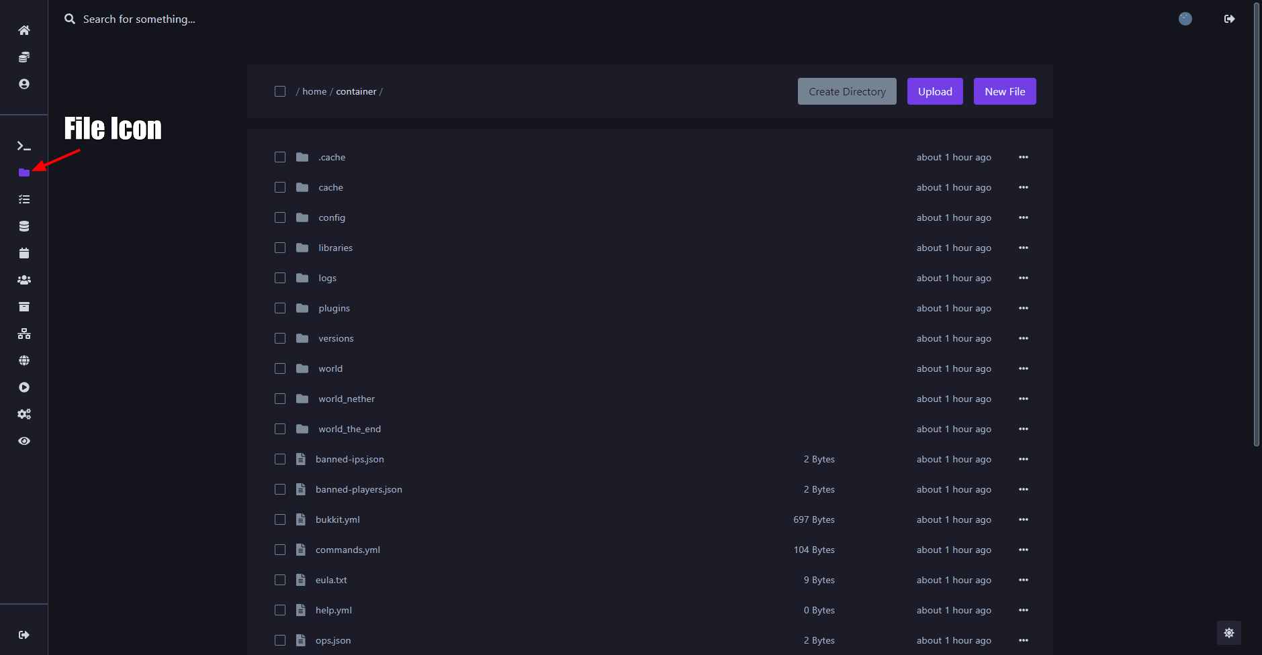Image resolution: width=1262 pixels, height=655 pixels.
Task: Go to the home breadcrumb link
Action: (314, 91)
